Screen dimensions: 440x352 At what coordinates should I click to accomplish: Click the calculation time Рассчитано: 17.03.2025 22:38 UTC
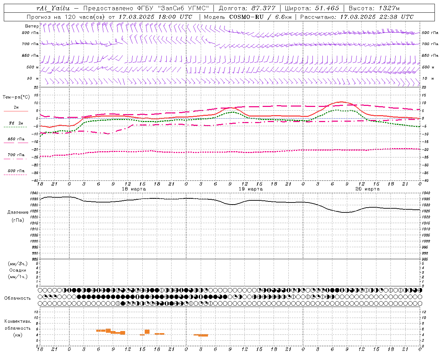357,17
